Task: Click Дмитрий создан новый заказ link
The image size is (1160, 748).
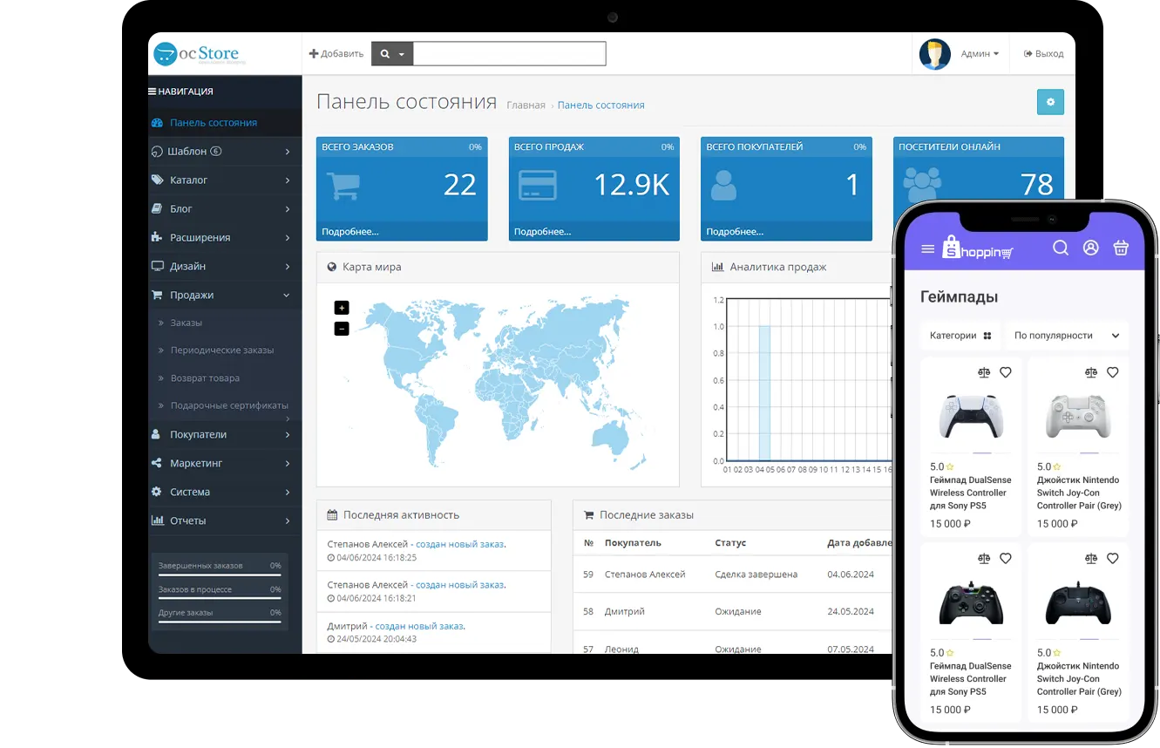Action: pyautogui.click(x=419, y=626)
